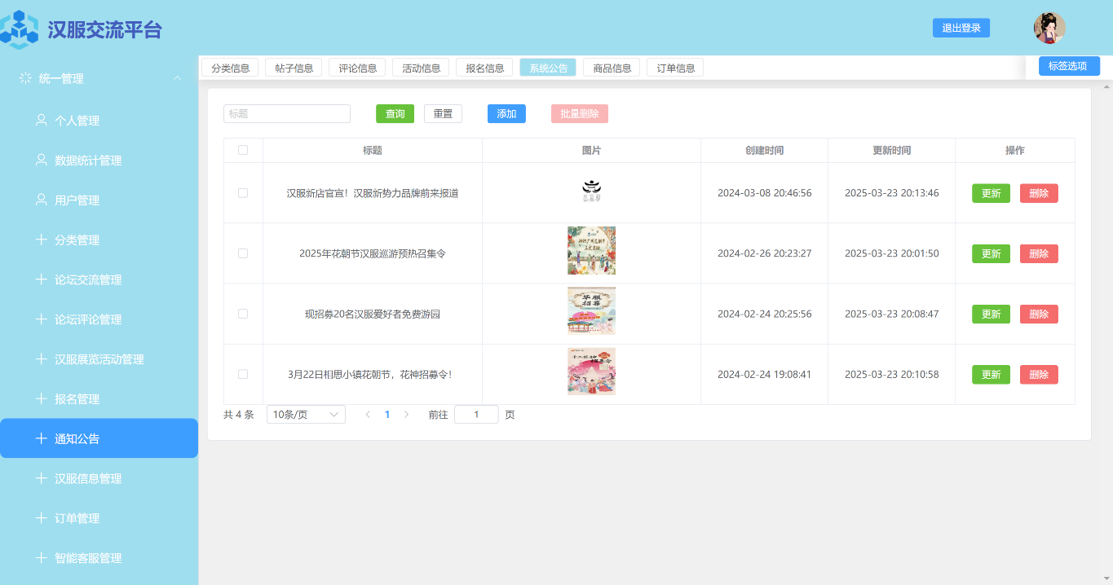This screenshot has width=1113, height=585.
Task: Switch to the 分类信息 tab
Action: click(230, 68)
